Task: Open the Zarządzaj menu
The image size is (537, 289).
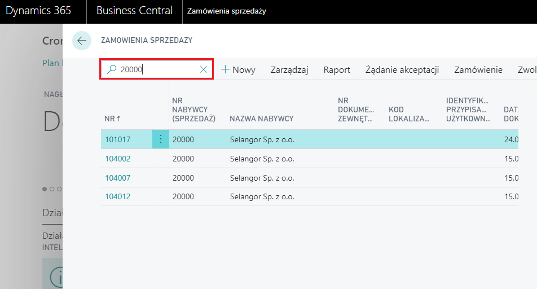Action: coord(289,69)
